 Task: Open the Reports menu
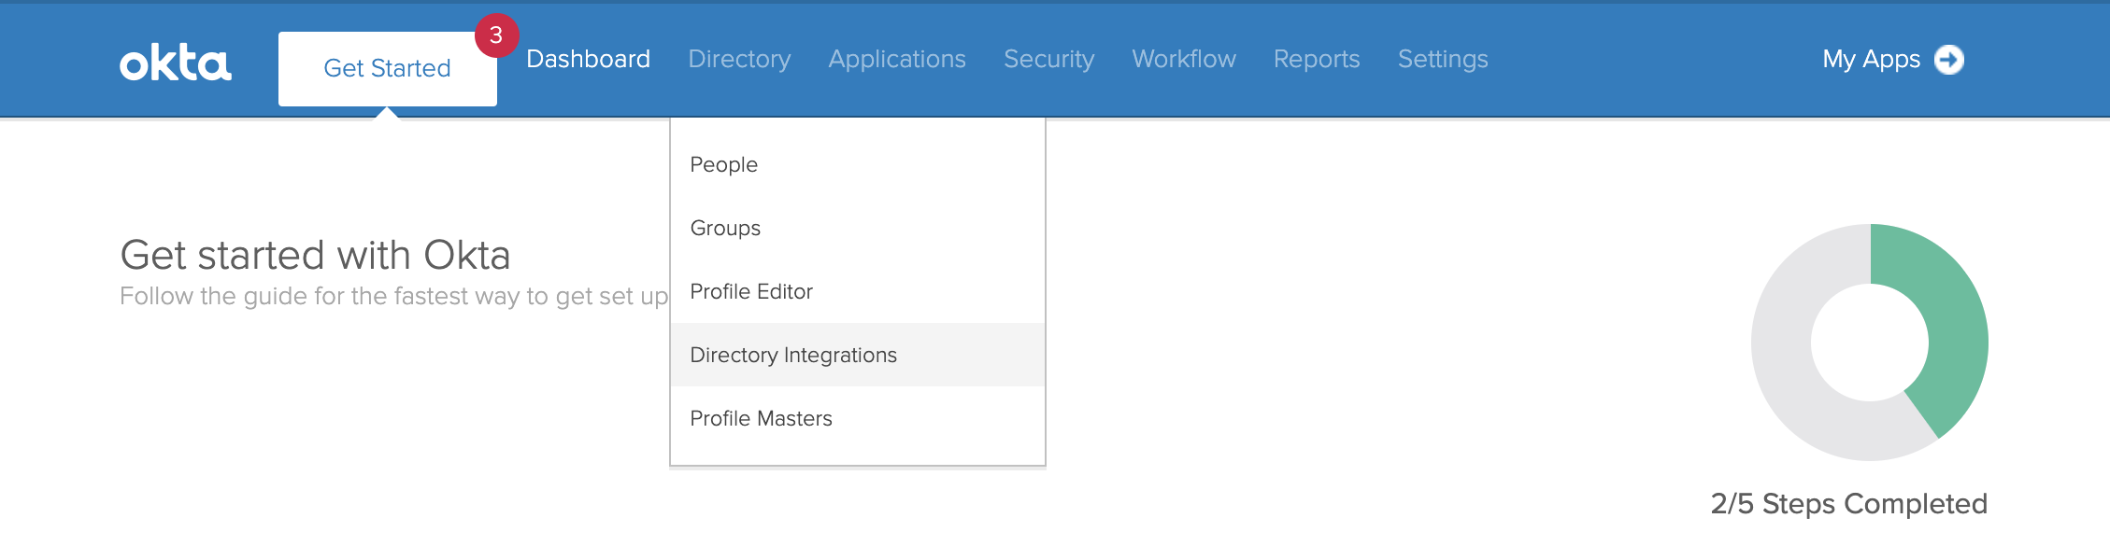click(x=1317, y=59)
